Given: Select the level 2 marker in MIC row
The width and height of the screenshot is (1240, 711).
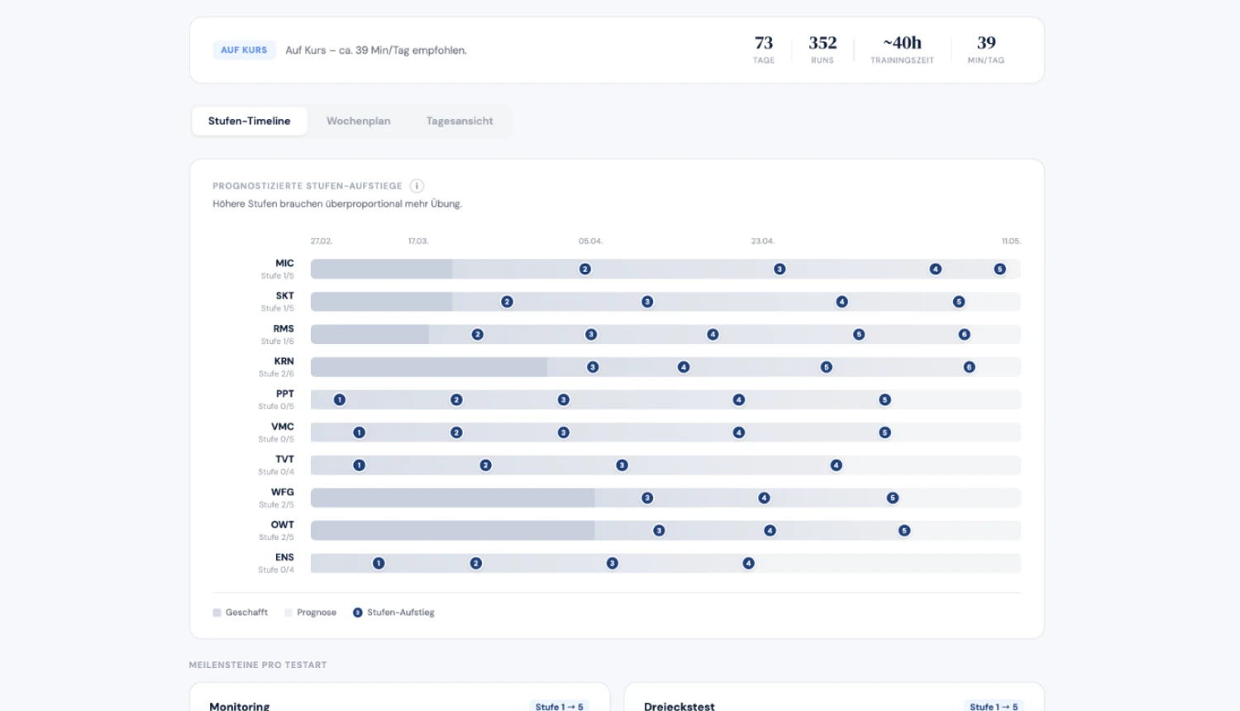Looking at the screenshot, I should [x=585, y=270].
